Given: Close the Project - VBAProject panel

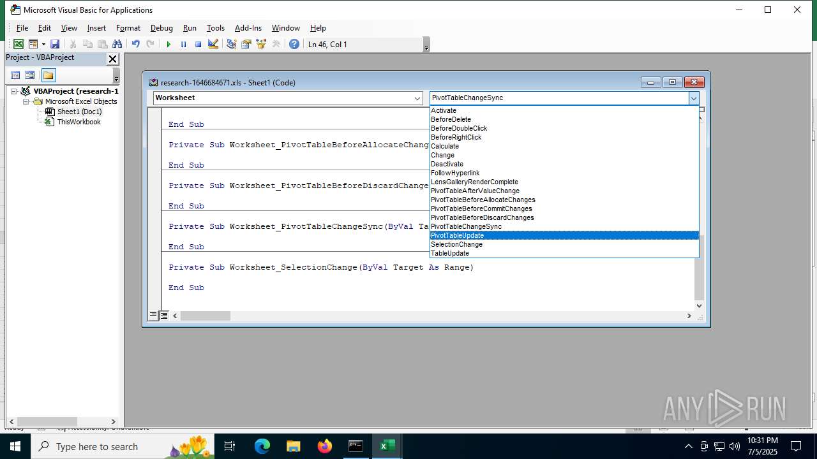Looking at the screenshot, I should tap(112, 59).
